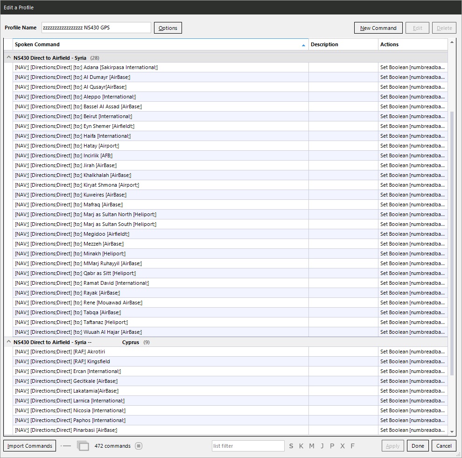
Task: Click the scroll down arrow of the command list
Action: [451, 431]
